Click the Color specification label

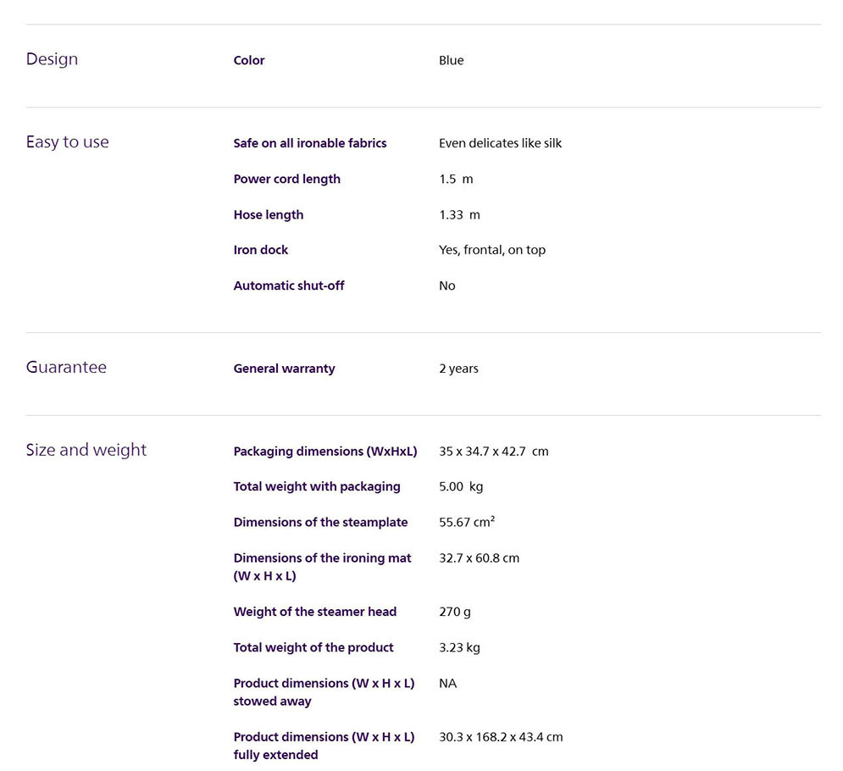(x=248, y=60)
